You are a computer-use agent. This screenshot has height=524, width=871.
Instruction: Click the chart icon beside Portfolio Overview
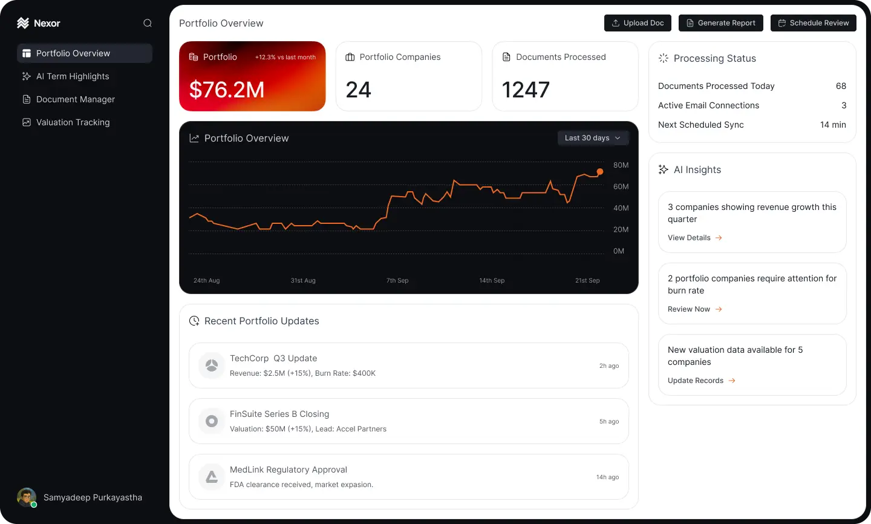194,138
